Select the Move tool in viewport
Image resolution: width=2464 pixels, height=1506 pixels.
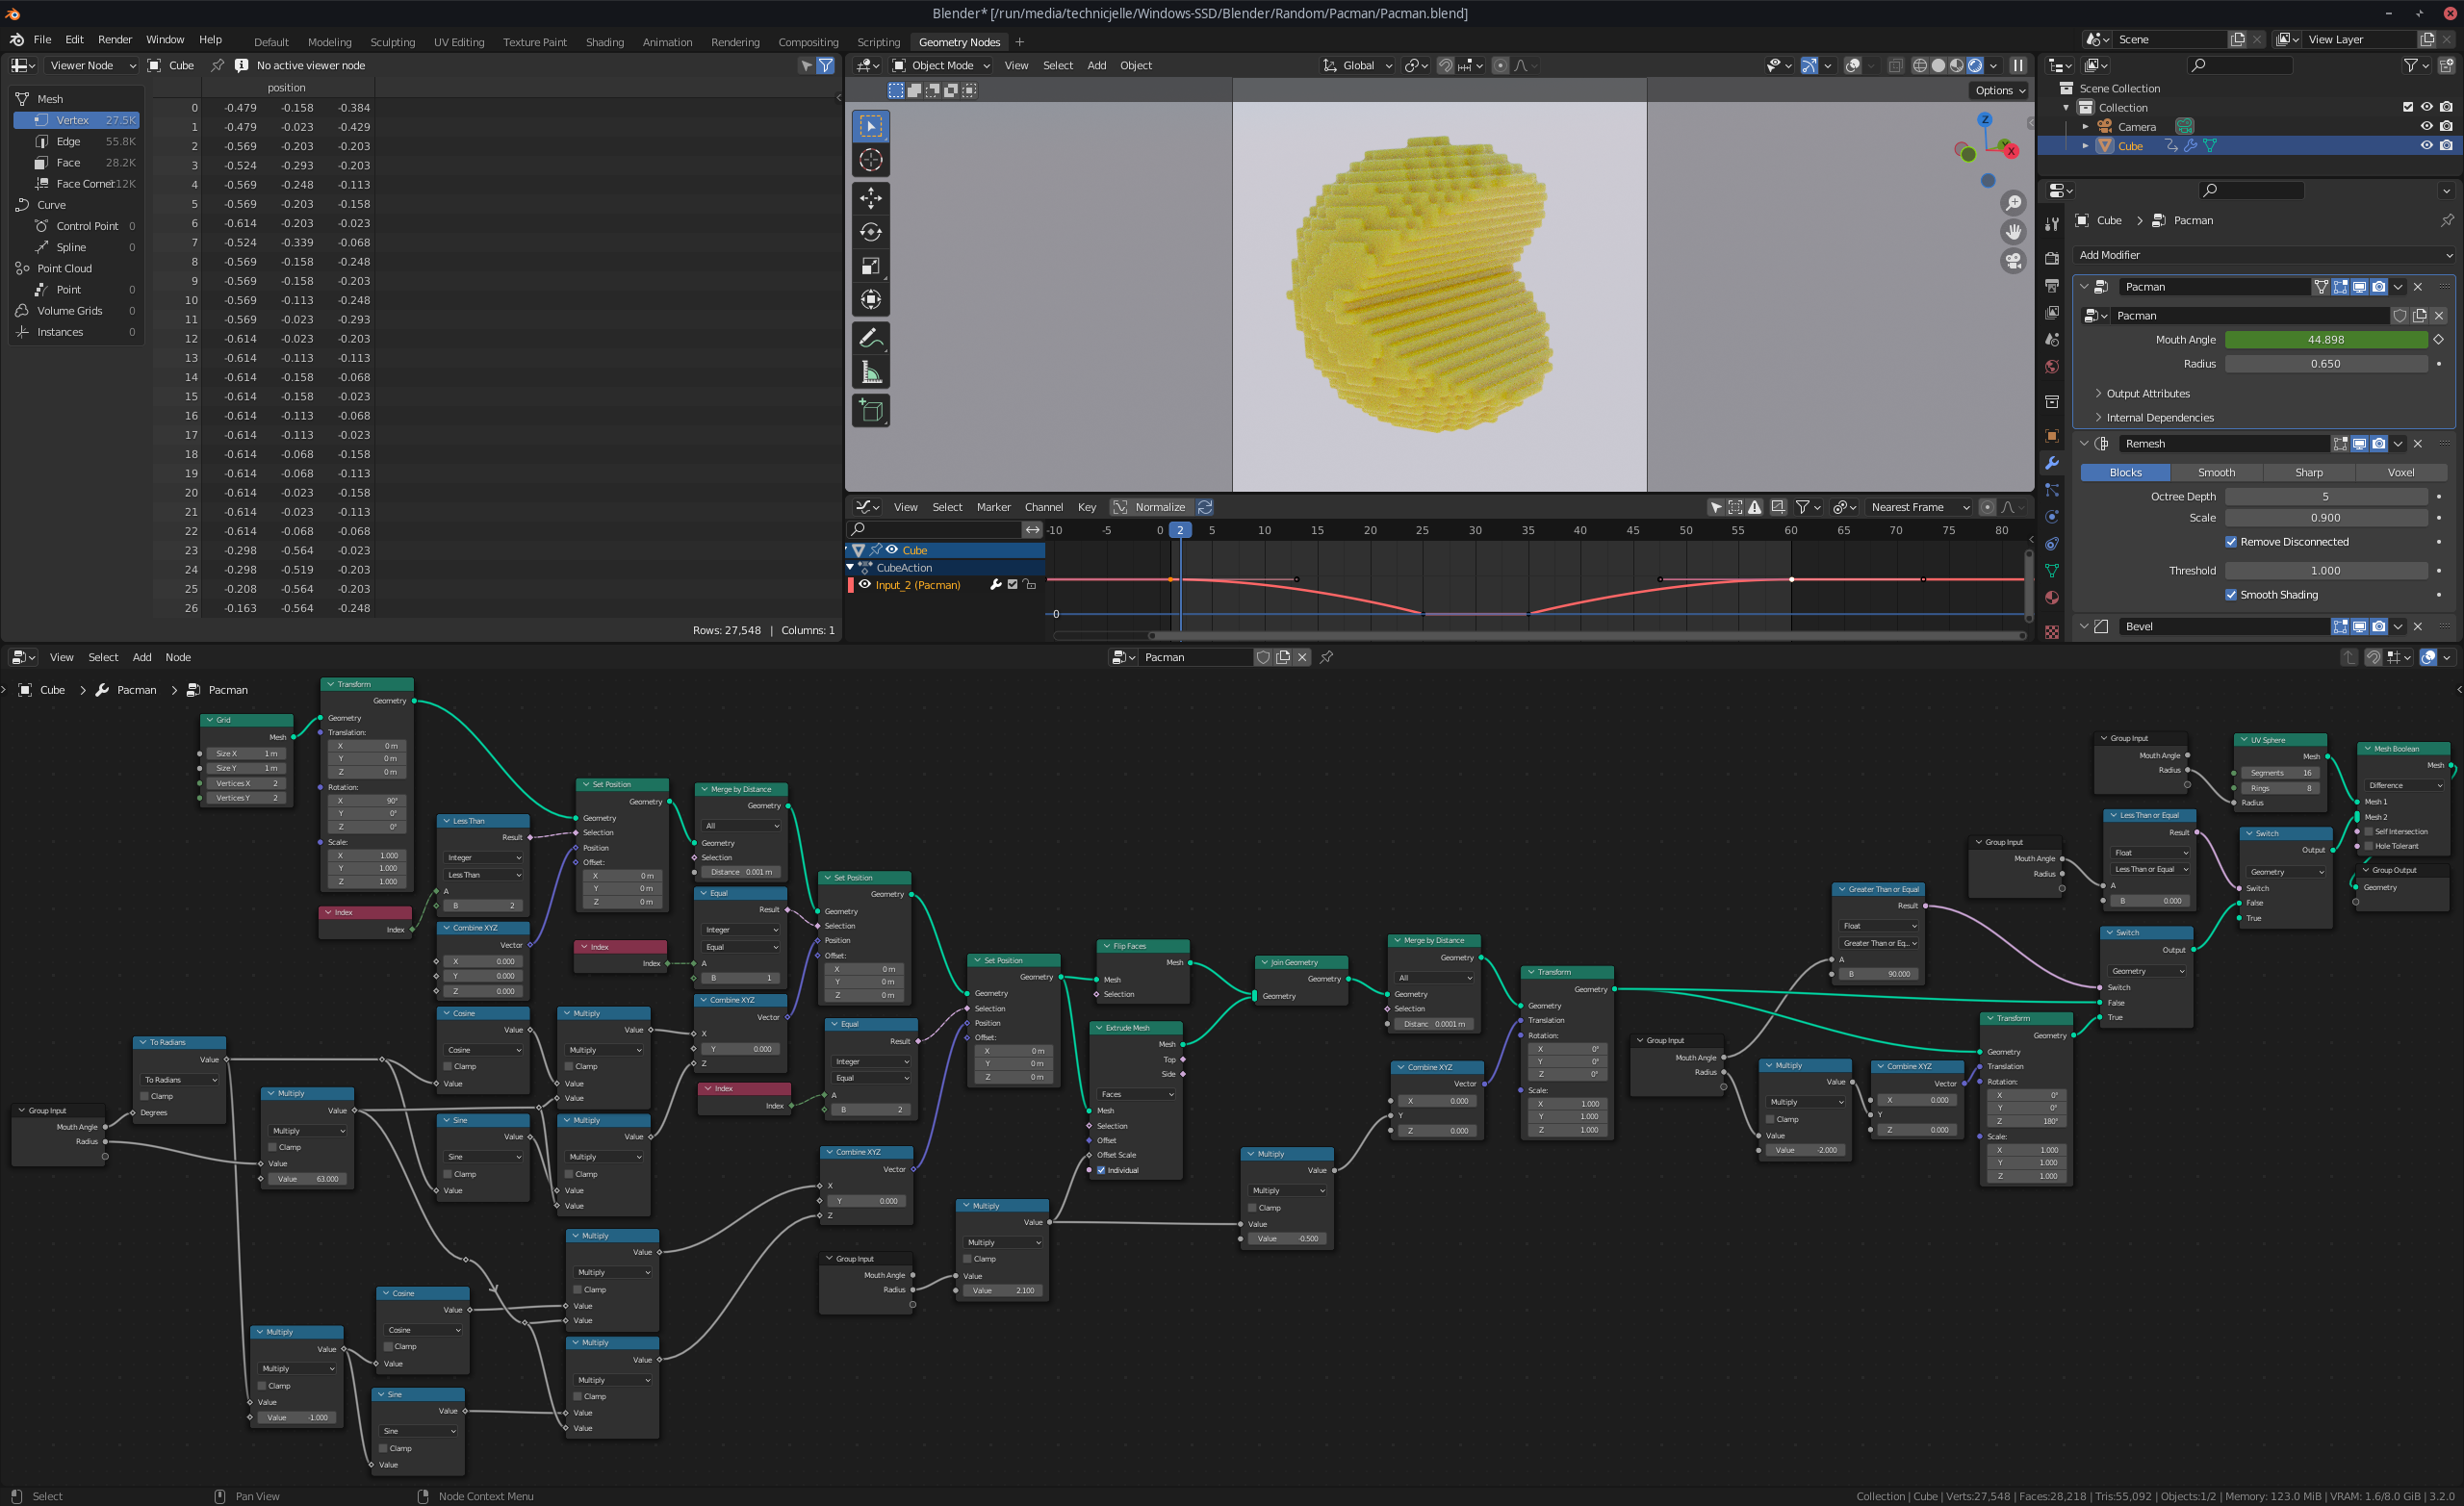click(x=870, y=198)
